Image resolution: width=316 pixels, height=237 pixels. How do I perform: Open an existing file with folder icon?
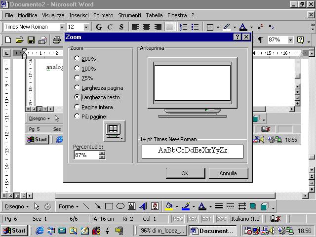click(x=20, y=39)
